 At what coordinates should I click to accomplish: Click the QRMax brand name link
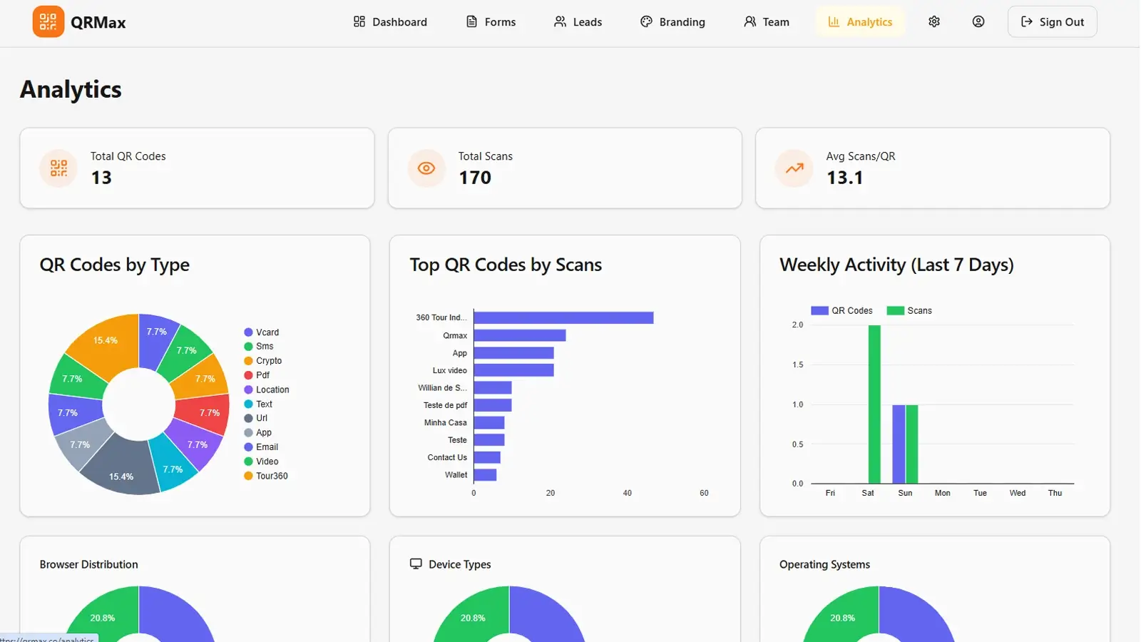pos(98,23)
